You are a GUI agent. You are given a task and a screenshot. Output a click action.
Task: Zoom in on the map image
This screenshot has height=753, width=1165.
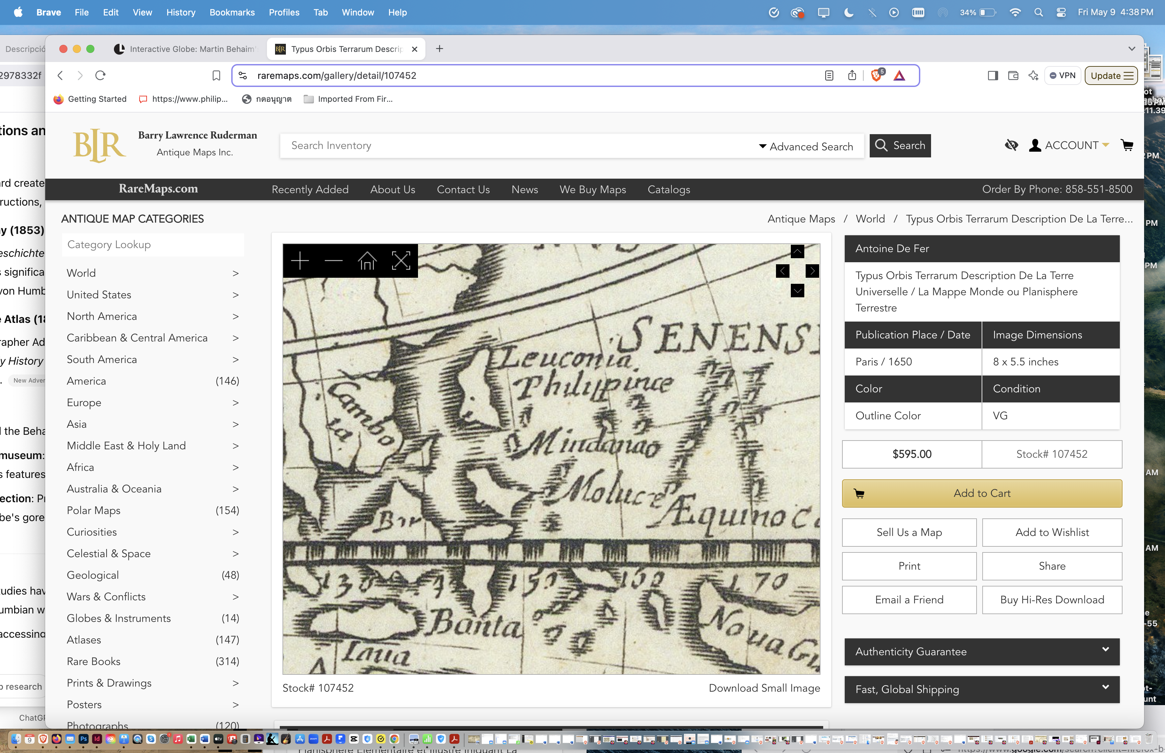300,261
